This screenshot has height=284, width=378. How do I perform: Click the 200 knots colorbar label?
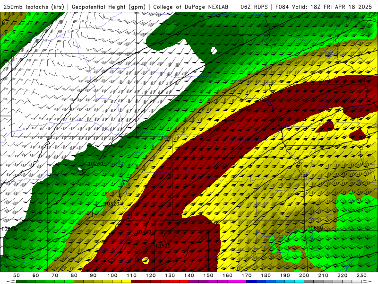304,275
